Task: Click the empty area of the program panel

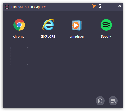Action: point(69,69)
